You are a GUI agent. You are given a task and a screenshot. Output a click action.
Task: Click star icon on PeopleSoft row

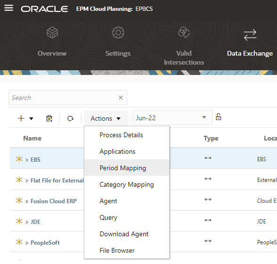[19, 242]
